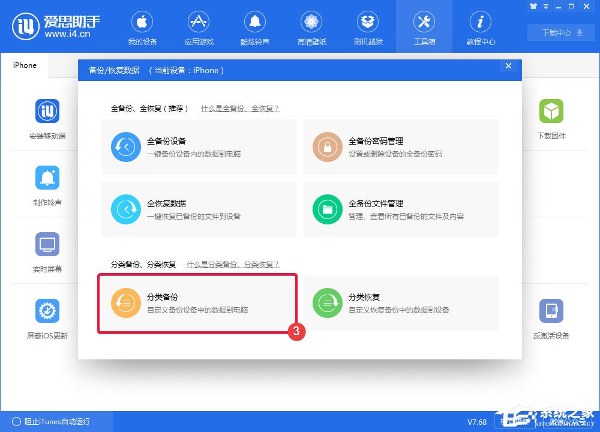
Task: Select the 工具箱 toolbox section
Action: point(424,26)
